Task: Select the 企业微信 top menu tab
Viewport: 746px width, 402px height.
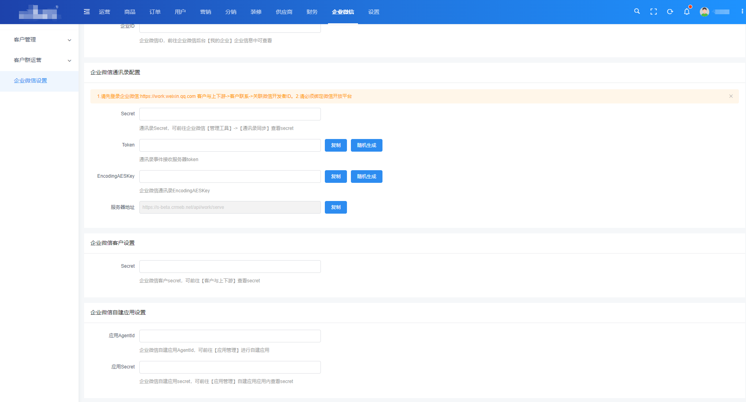Action: click(343, 12)
